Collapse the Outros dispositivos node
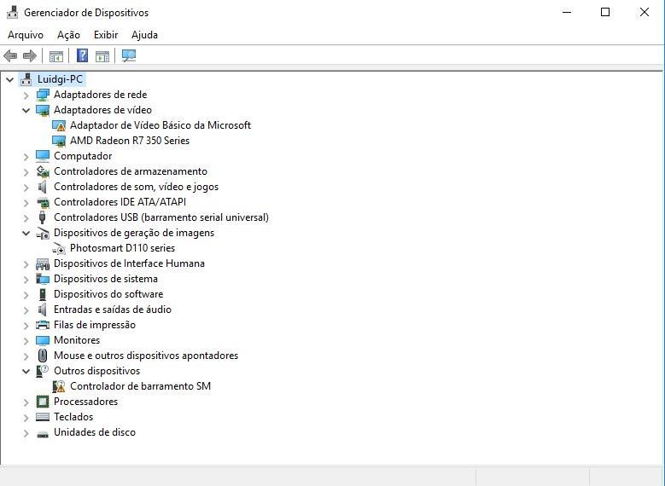This screenshot has width=665, height=486. click(x=26, y=371)
